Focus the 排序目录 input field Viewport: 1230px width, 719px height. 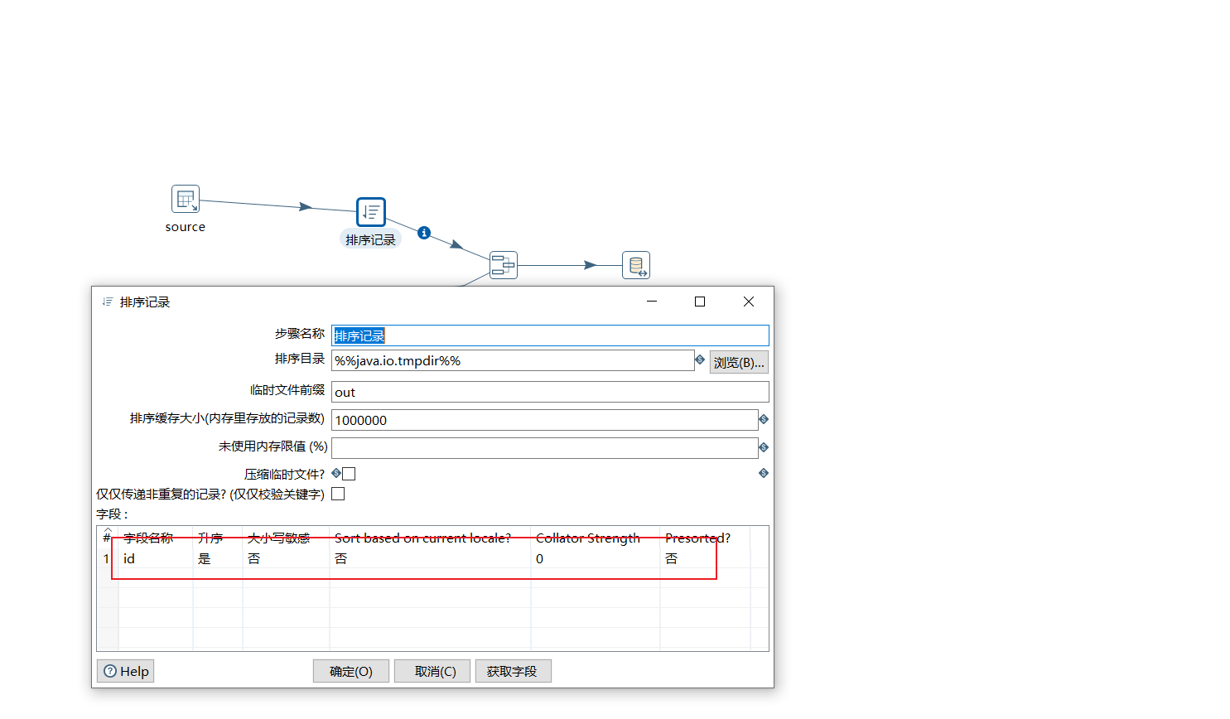(x=513, y=360)
